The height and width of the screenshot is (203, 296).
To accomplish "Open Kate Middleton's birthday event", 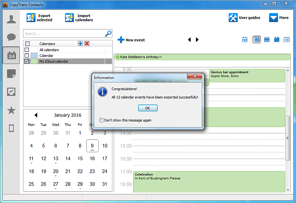I will point(202,57).
